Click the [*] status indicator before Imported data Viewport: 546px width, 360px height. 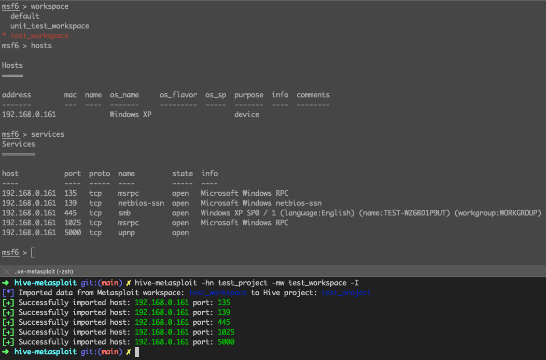(x=9, y=293)
